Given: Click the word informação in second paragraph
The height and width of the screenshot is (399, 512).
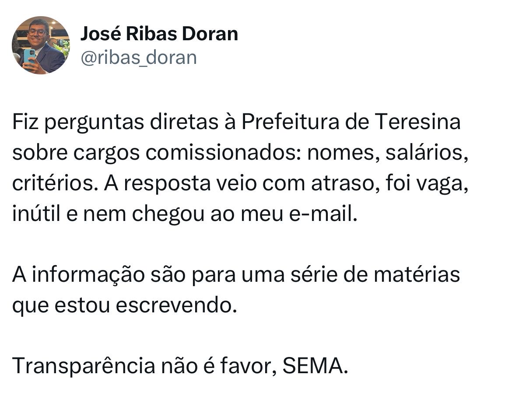Looking at the screenshot, I should click(88, 274).
